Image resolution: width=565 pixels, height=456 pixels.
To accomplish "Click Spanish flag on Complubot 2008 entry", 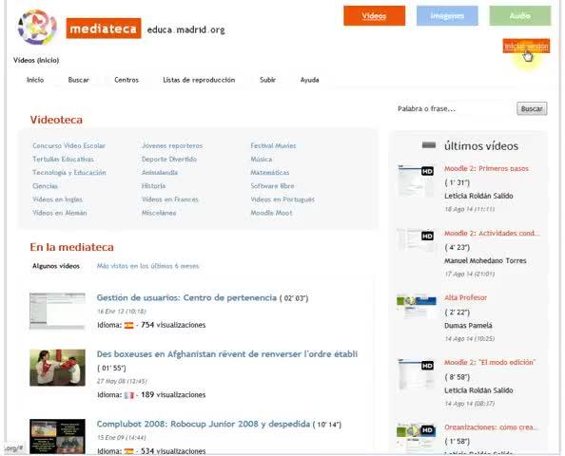I will [128, 451].
